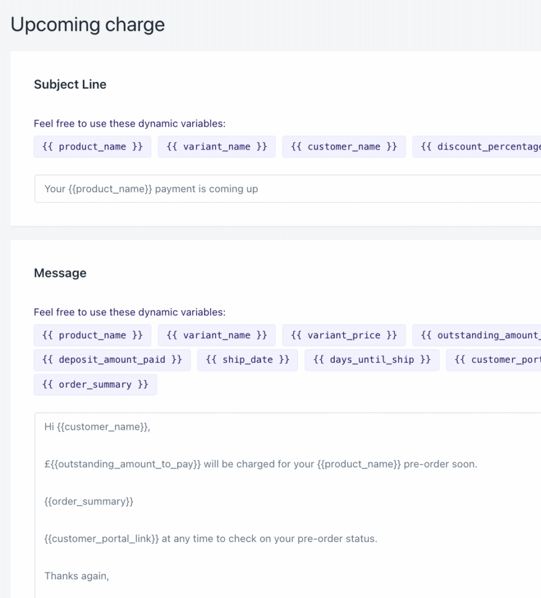
Task: Insert product_name variable in Message section
Action: (92, 335)
